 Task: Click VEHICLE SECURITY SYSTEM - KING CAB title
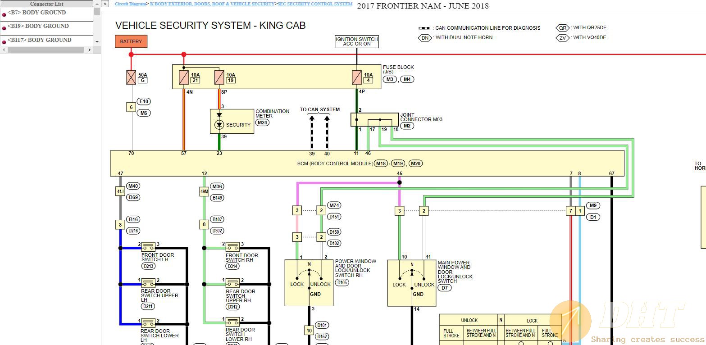pyautogui.click(x=210, y=25)
